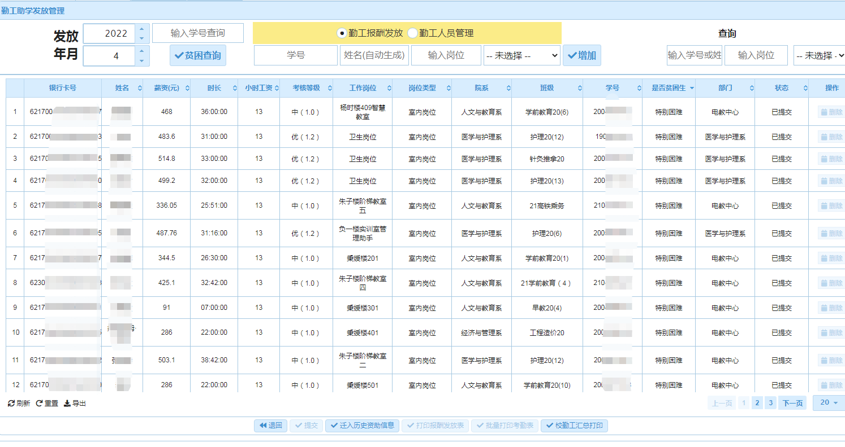This screenshot has height=447, width=845.
Task: Go to page 2 of results
Action: [757, 403]
